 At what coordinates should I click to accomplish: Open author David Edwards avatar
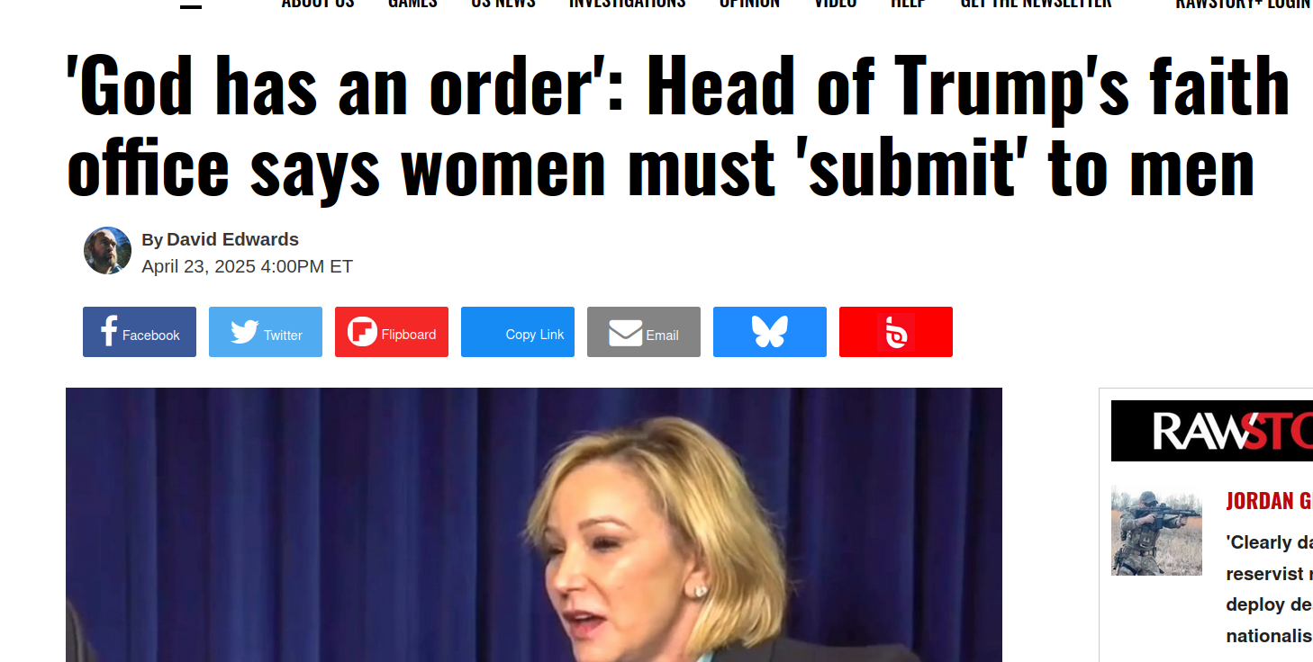tap(108, 251)
